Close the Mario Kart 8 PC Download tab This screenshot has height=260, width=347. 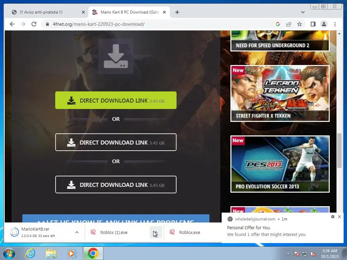click(x=164, y=12)
